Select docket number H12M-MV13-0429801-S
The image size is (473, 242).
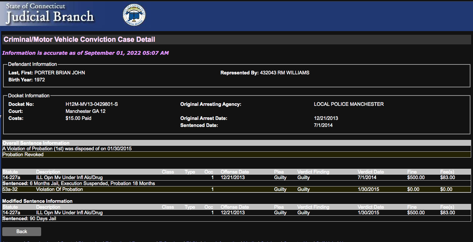coord(92,104)
